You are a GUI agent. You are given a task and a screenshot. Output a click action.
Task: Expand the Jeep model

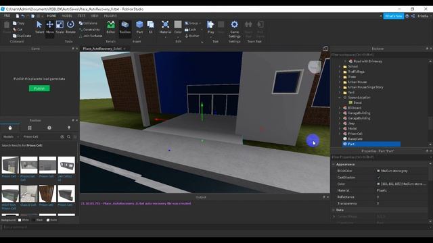point(340,124)
